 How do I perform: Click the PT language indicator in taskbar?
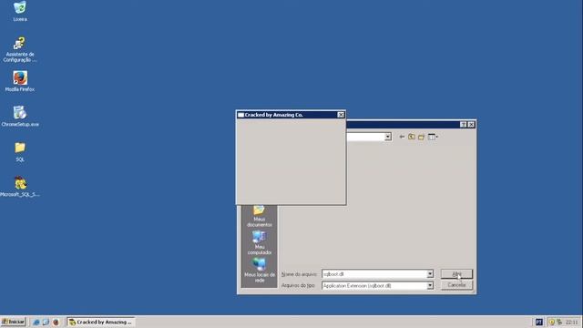(539, 322)
